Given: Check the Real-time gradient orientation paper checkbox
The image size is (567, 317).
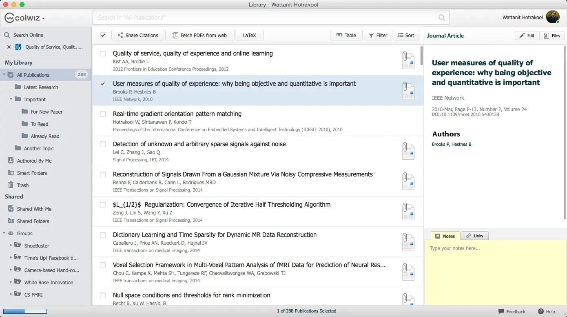Looking at the screenshot, I should (x=103, y=114).
